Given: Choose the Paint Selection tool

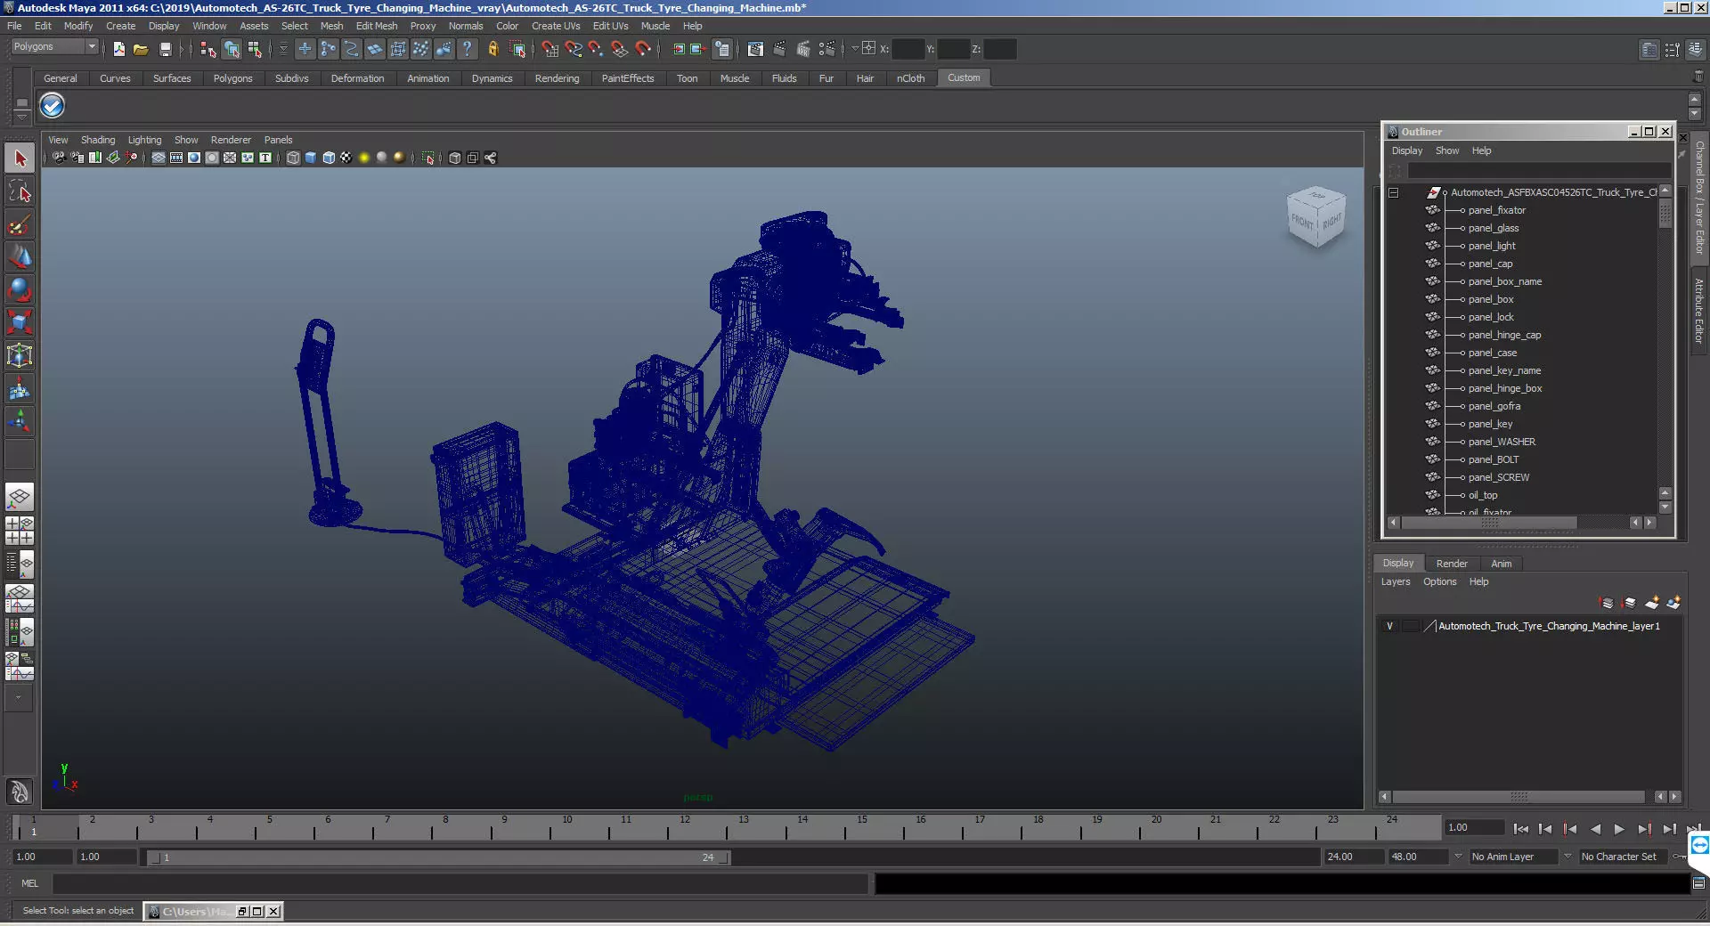Looking at the screenshot, I should pos(20,224).
